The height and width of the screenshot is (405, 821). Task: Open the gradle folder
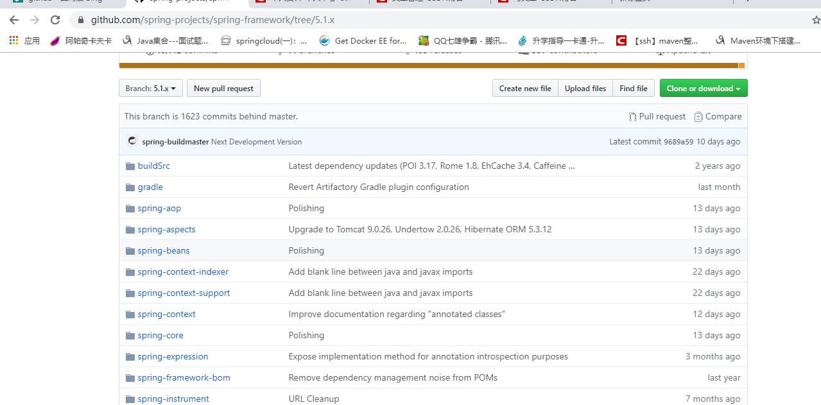150,187
